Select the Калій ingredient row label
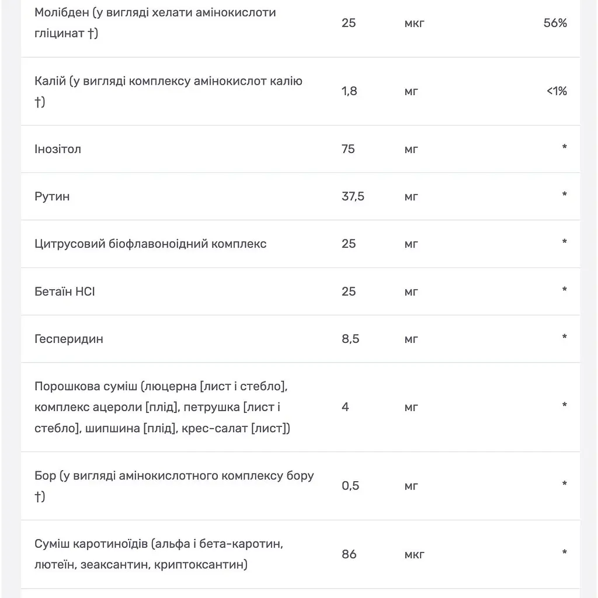The image size is (598, 598). 168,91
